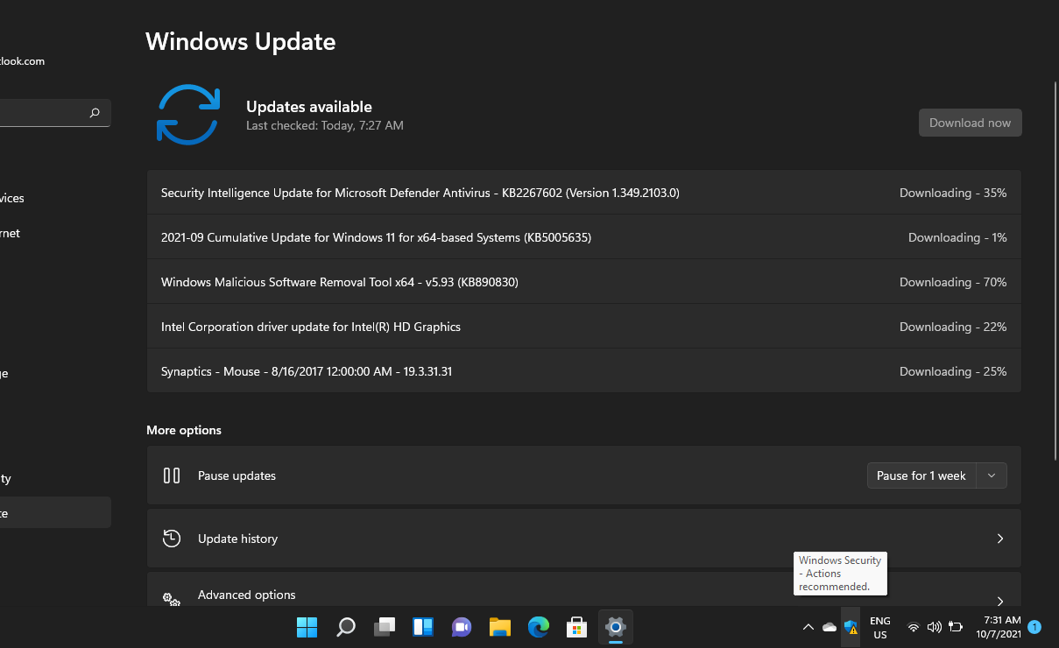The image size is (1059, 648).
Task: Open taskbar Search
Action: click(346, 627)
